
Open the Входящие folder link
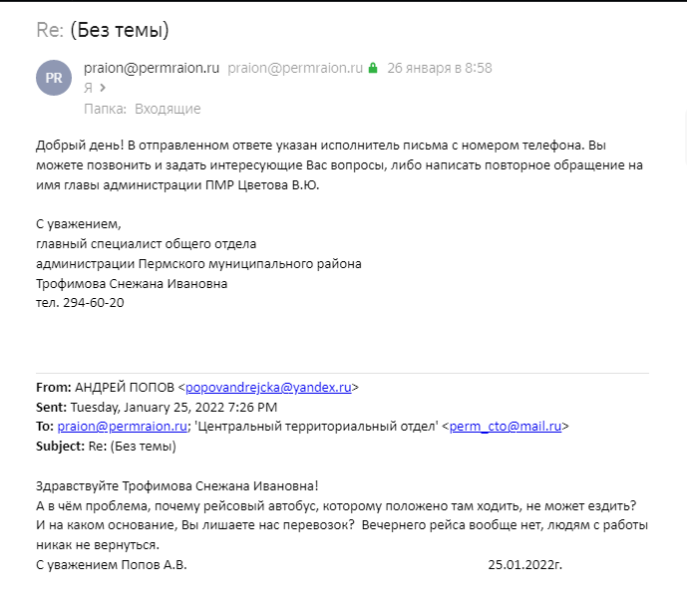(x=168, y=109)
